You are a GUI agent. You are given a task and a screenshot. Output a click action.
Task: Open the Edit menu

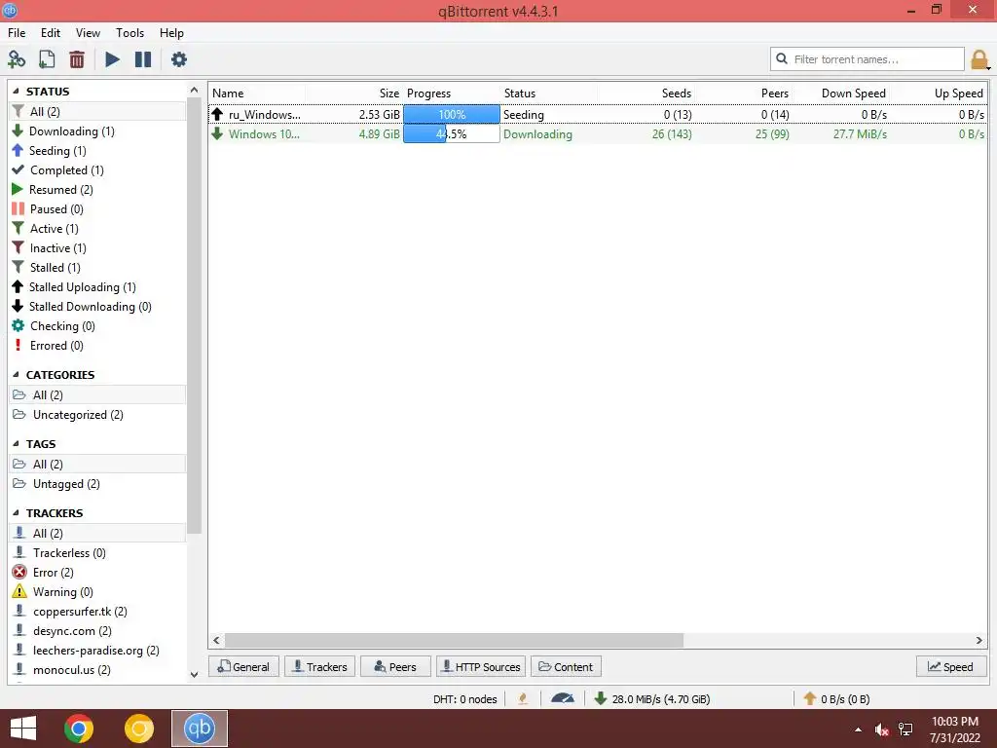[51, 32]
